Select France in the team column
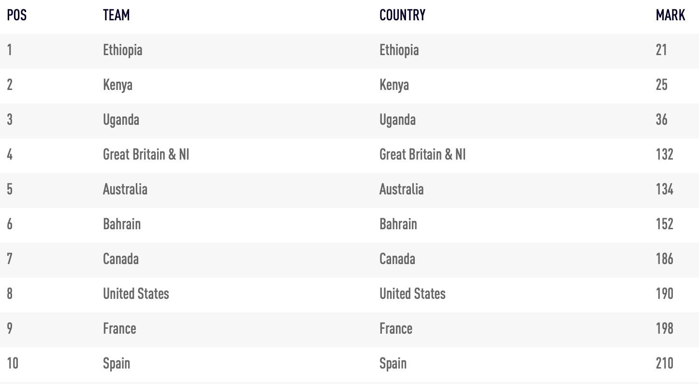The width and height of the screenshot is (699, 384). [x=119, y=328]
